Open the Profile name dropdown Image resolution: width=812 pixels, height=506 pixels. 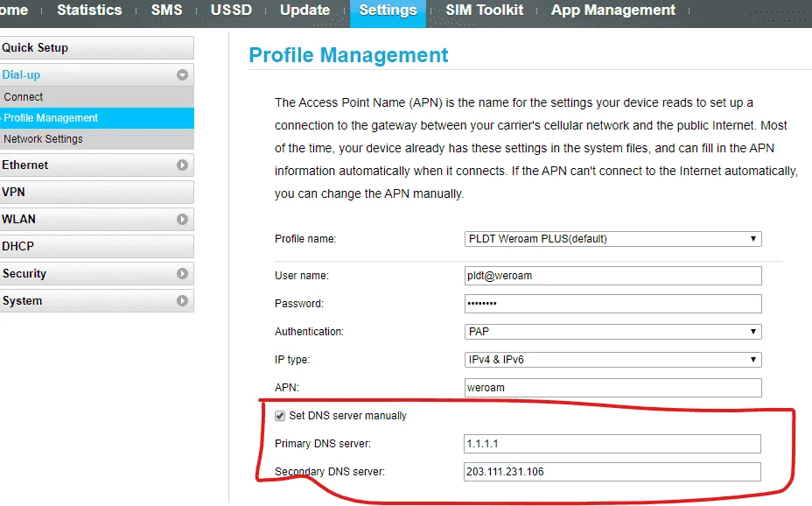[613, 239]
